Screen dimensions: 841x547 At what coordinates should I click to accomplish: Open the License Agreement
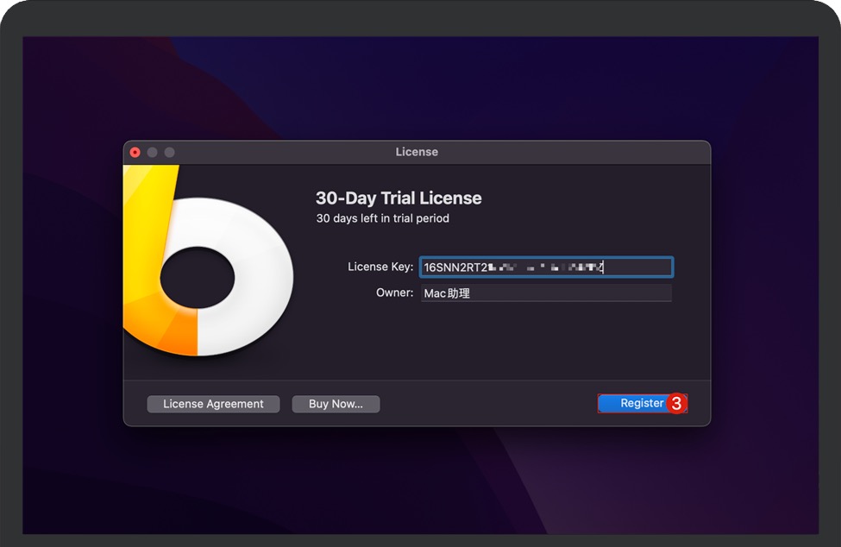pos(213,404)
